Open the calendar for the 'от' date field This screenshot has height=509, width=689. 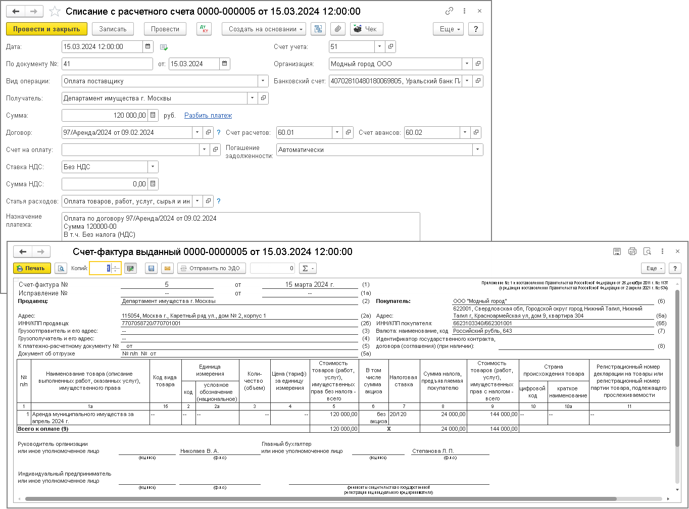[225, 64]
